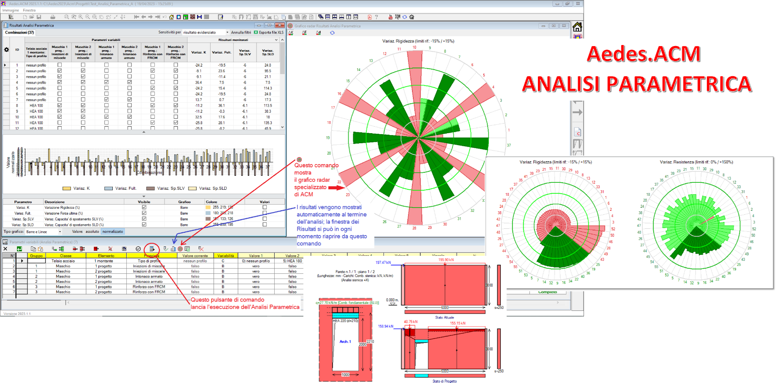The height and width of the screenshot is (383, 781).
Task: Click the zoom-in magnifier in main toolbar
Action: pyautogui.click(x=81, y=17)
